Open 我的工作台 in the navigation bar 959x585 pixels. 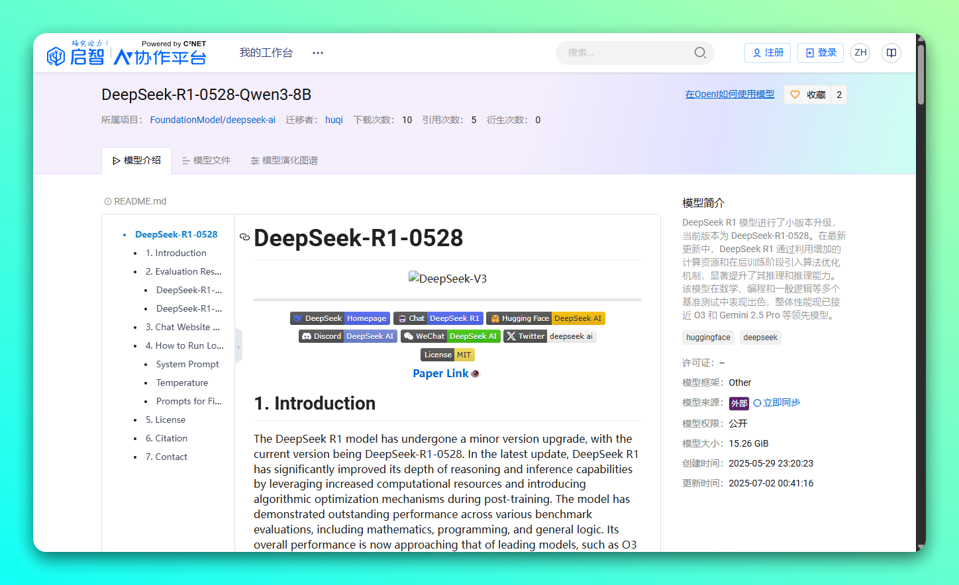point(266,52)
